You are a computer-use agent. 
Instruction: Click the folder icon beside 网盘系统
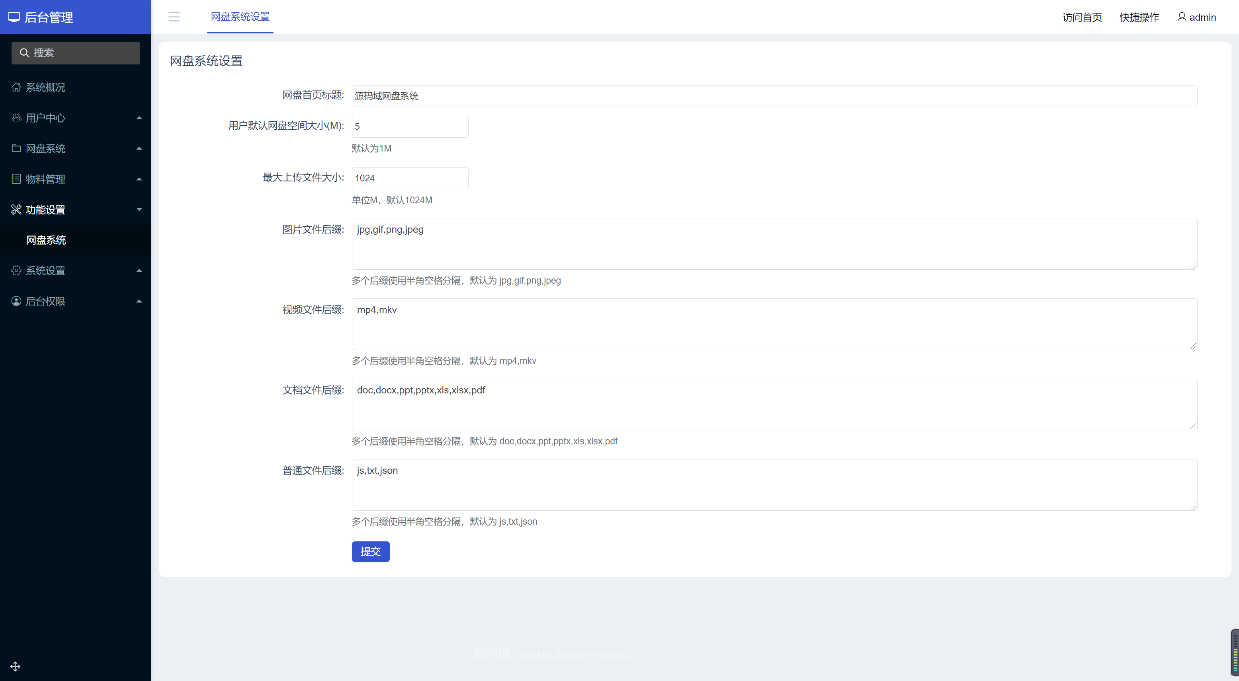click(x=16, y=148)
